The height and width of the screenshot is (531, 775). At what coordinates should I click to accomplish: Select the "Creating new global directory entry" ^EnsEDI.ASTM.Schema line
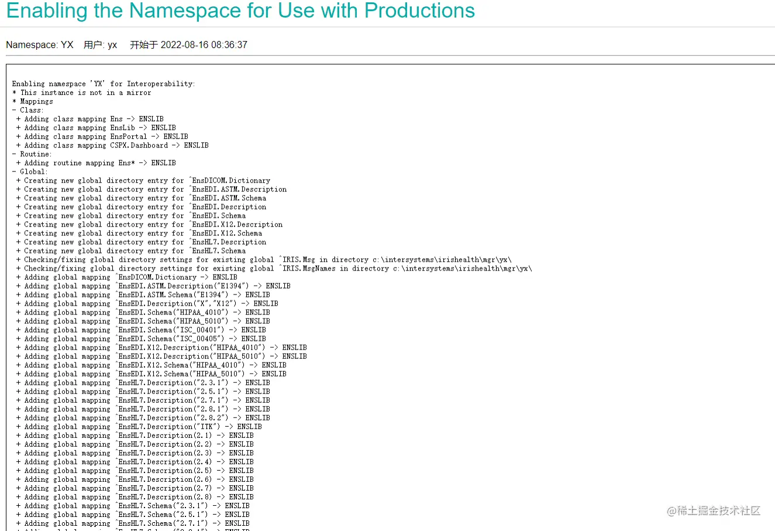point(141,198)
